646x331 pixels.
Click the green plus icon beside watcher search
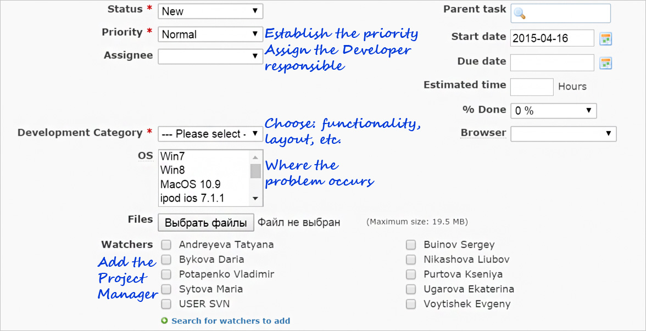[x=164, y=321]
